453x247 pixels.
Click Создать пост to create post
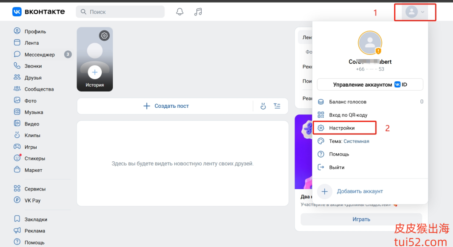click(166, 106)
